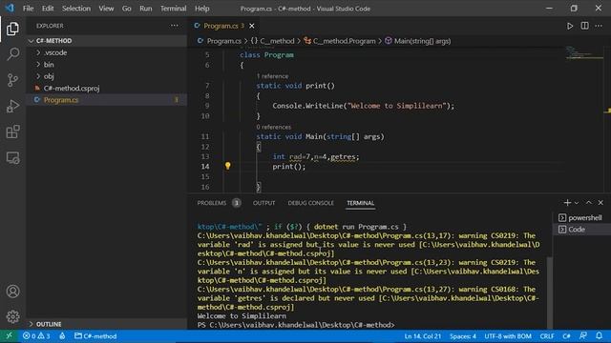Close the terminal panel
This screenshot has width=611, height=343.
click(600, 203)
